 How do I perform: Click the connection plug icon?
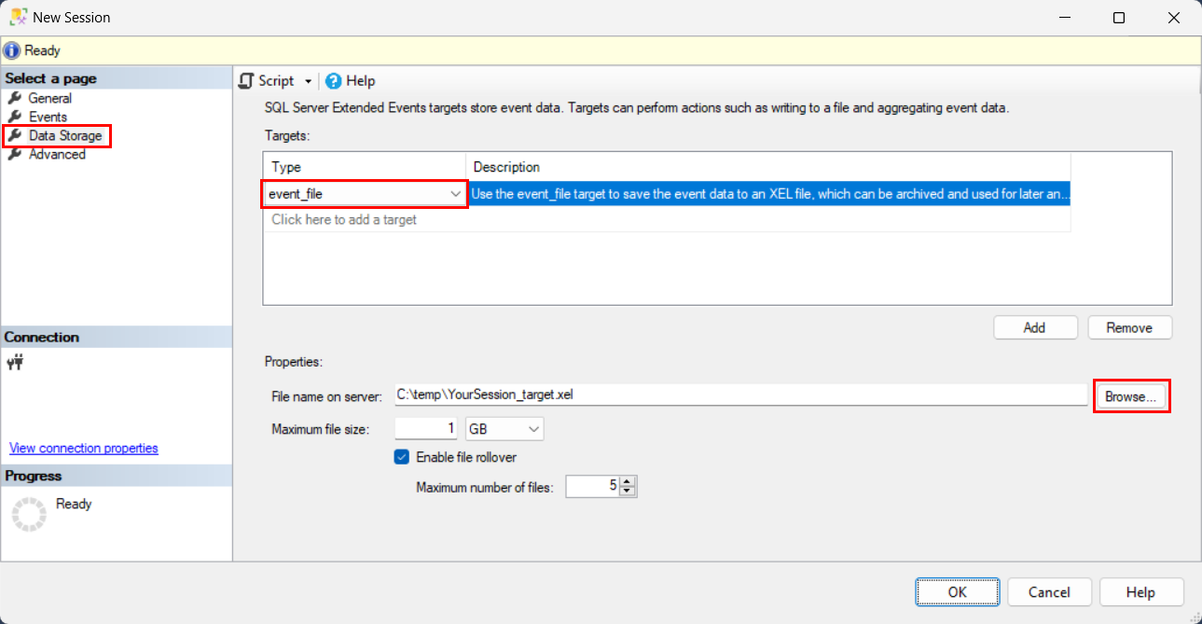pos(15,364)
